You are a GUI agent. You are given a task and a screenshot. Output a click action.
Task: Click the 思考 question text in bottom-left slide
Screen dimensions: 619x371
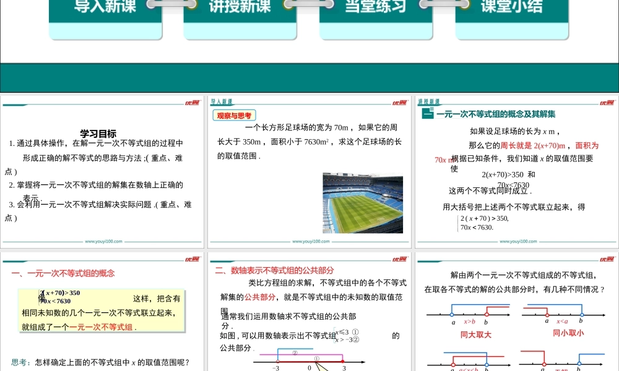tap(100, 362)
